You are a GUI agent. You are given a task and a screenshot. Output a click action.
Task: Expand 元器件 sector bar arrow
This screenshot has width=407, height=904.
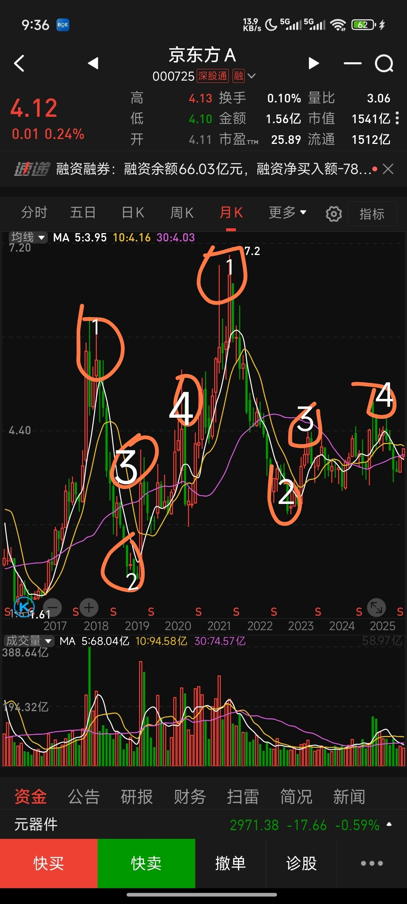389,825
